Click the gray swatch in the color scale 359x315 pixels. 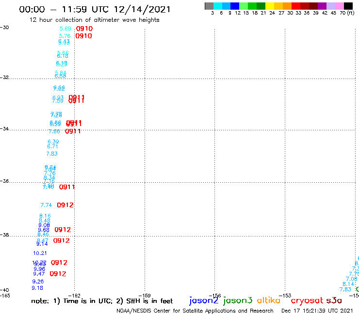click(209, 6)
